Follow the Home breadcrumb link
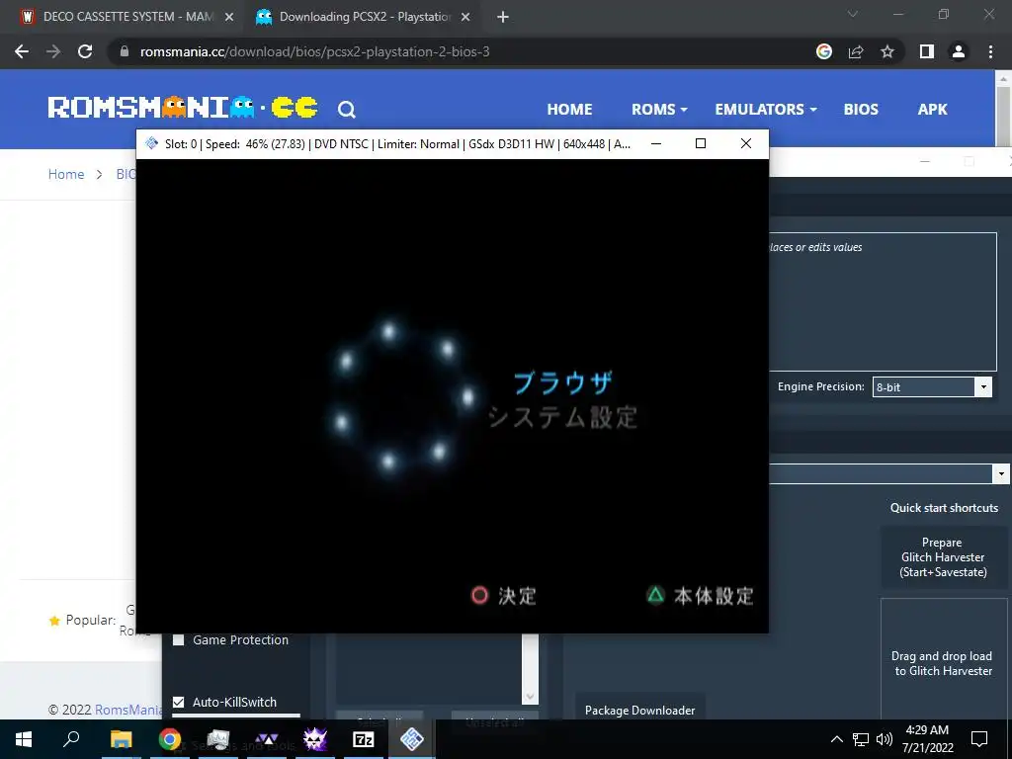Image resolution: width=1012 pixels, height=759 pixels. [x=66, y=174]
